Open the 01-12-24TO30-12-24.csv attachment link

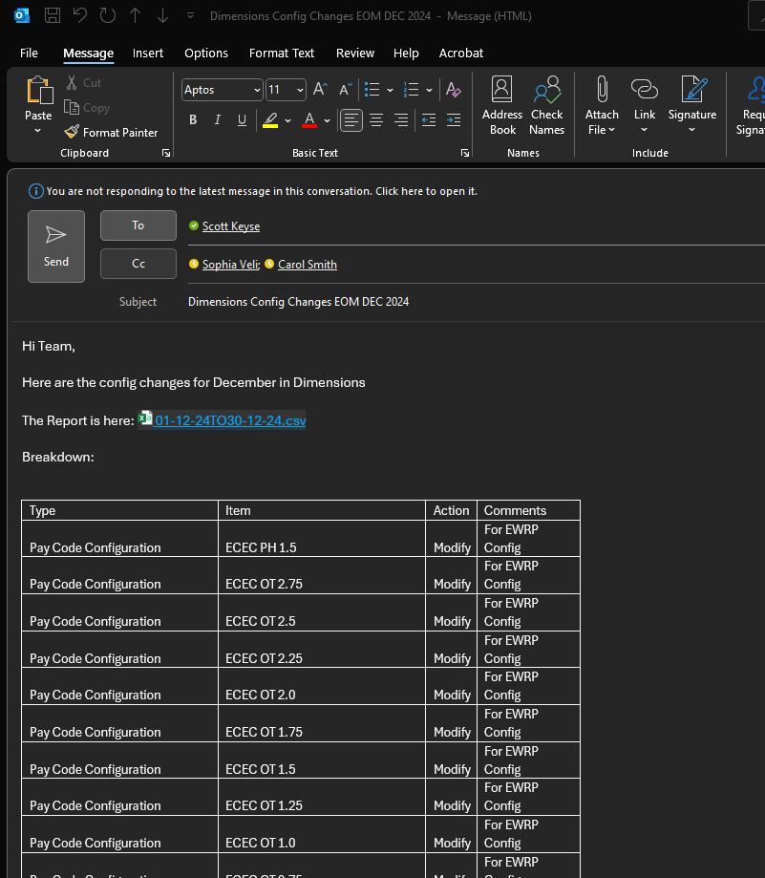tap(229, 420)
